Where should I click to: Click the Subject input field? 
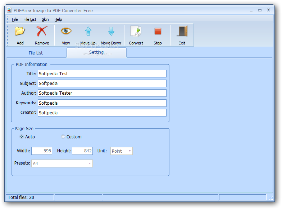coord(102,83)
